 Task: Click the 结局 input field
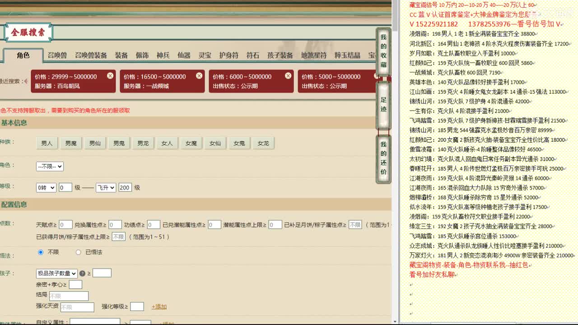[x=69, y=296]
